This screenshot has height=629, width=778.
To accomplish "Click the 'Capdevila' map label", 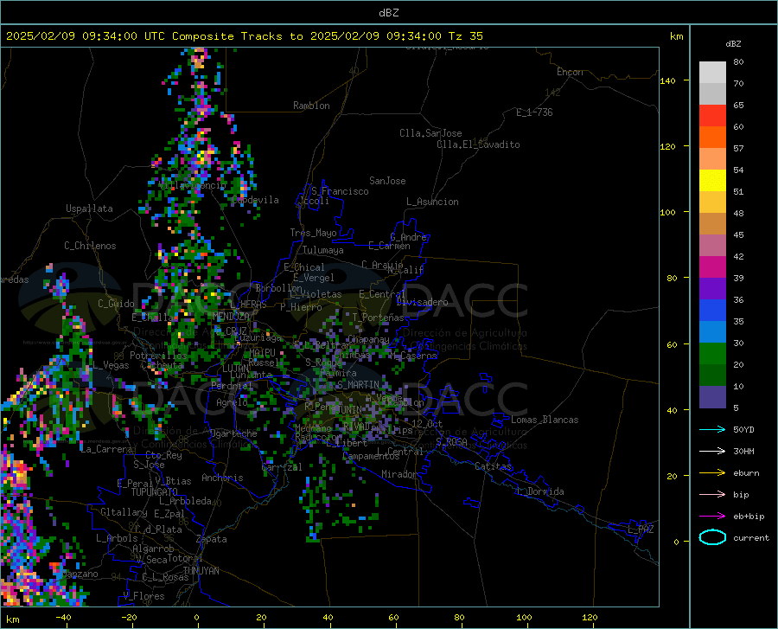I will point(255,200).
